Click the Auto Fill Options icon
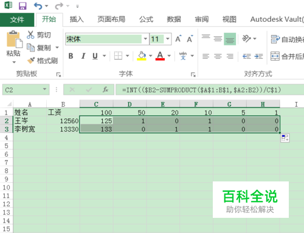The width and height of the screenshot is (304, 233). click(x=285, y=138)
